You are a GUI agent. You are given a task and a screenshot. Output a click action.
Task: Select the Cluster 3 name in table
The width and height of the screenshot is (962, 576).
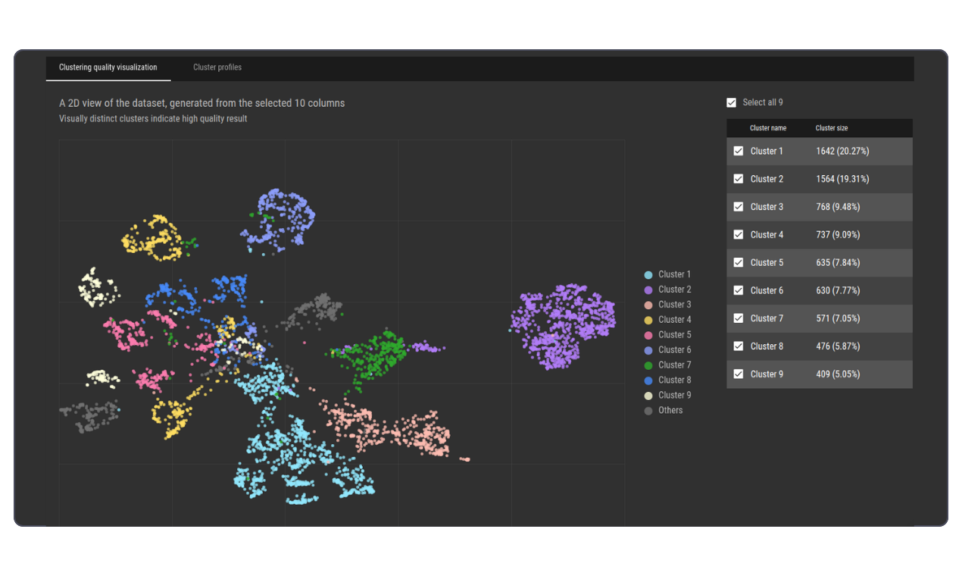767,207
